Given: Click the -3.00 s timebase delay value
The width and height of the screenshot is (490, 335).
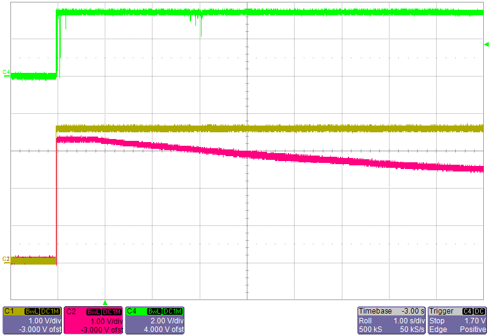Looking at the screenshot, I should [413, 311].
